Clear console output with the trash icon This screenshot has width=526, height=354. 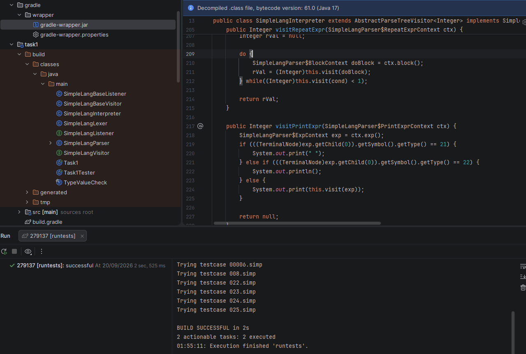tap(523, 287)
